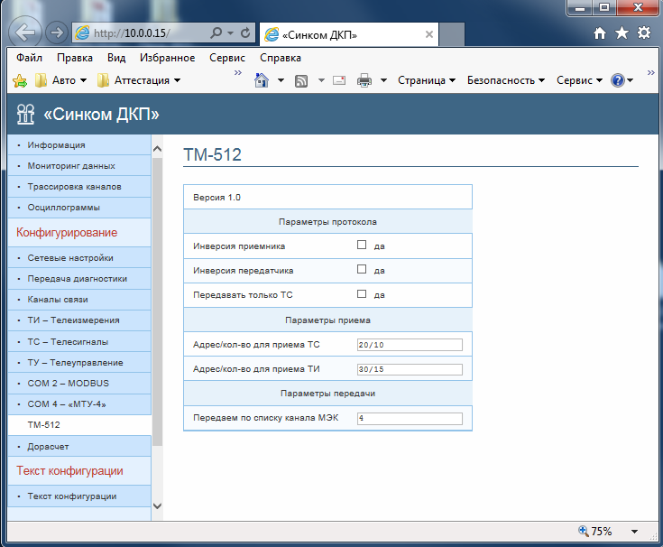Toggle the Инверсия передатчика checkbox
The height and width of the screenshot is (547, 663).
pos(362,269)
